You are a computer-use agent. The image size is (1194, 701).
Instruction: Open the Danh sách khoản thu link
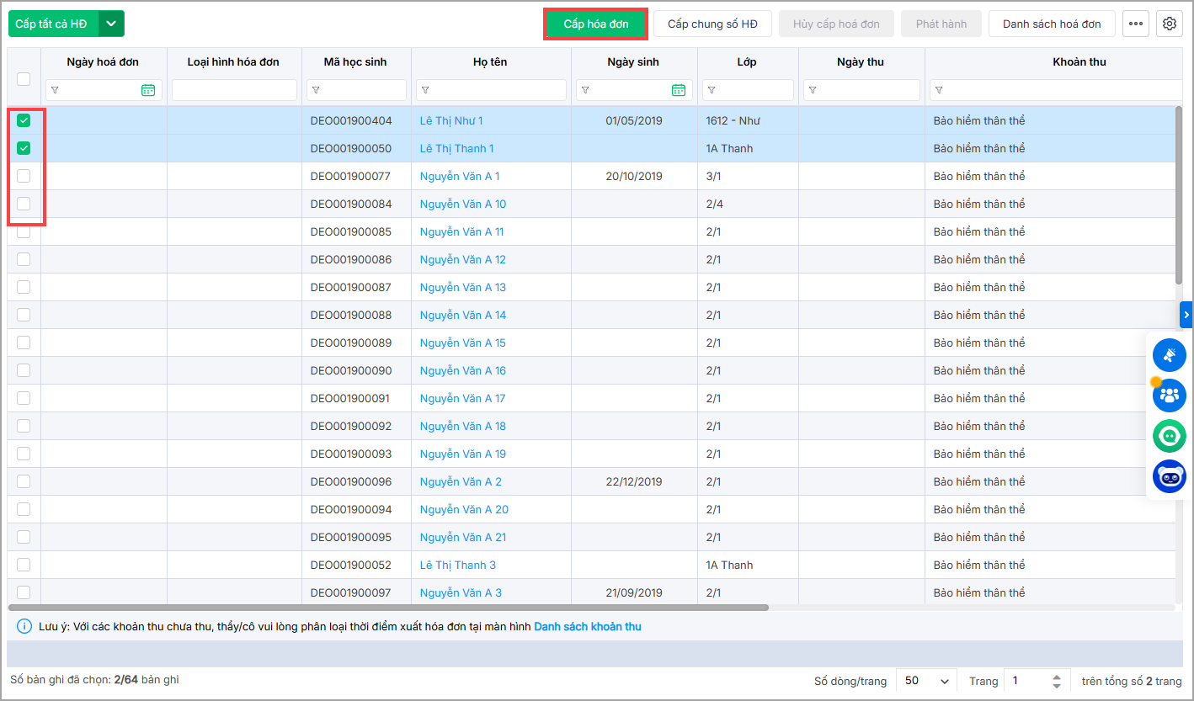pos(587,627)
